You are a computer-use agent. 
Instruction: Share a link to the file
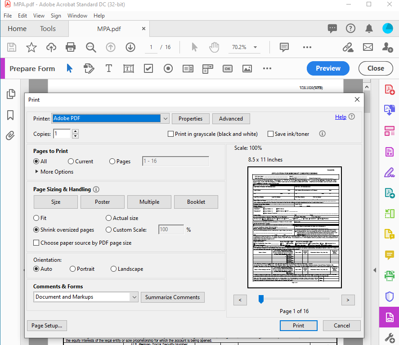click(x=348, y=47)
